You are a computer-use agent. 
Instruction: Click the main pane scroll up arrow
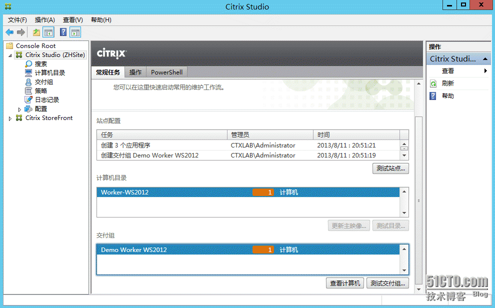[x=418, y=83]
